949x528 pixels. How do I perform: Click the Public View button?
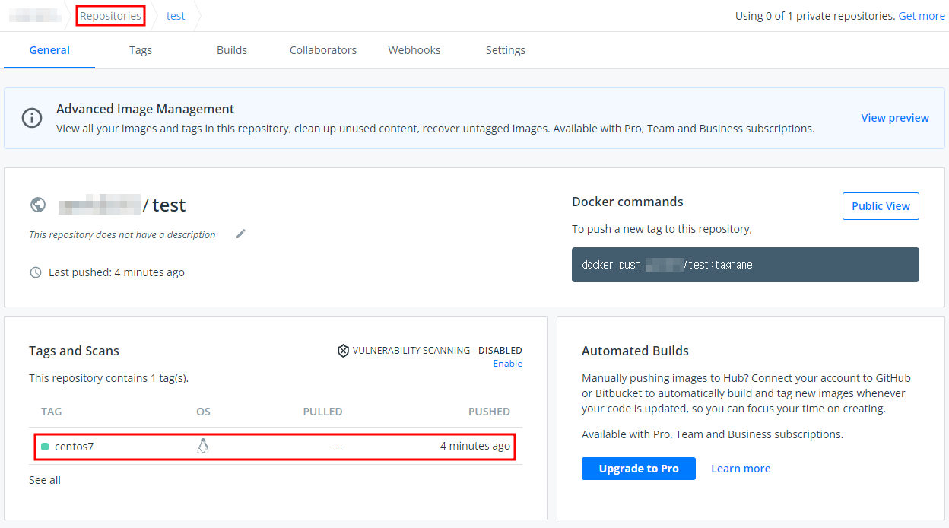(x=881, y=206)
